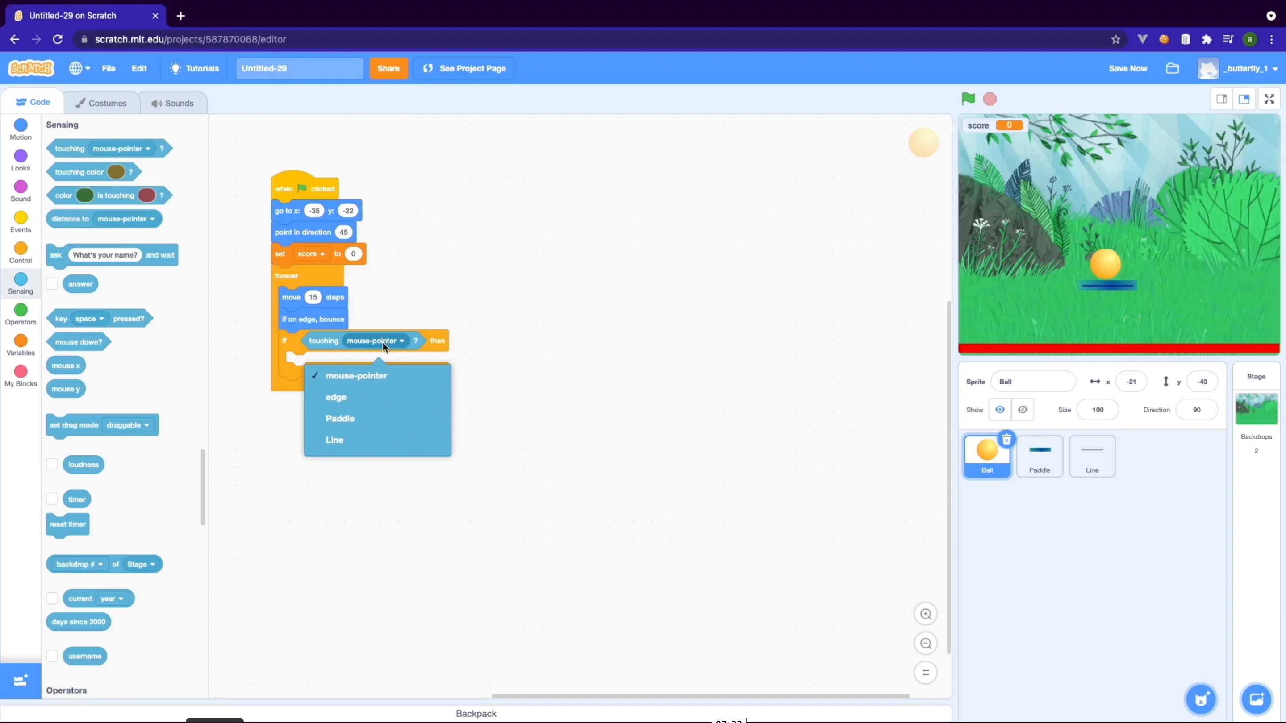Click Save Now
This screenshot has height=723, width=1286.
coord(1128,68)
